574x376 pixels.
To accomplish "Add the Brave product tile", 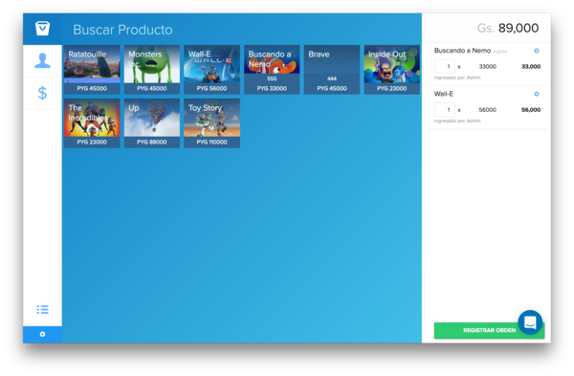I will 332,70.
